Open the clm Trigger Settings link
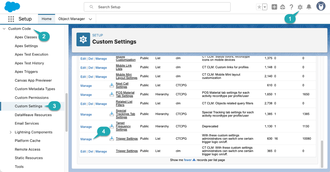The height and width of the screenshot is (172, 330). 127,151
